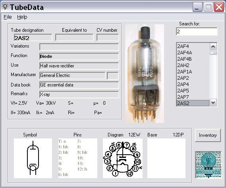Screen dimensions: 226x188
Task: Click the tube list scrollbar thumb
Action: tap(213, 53)
